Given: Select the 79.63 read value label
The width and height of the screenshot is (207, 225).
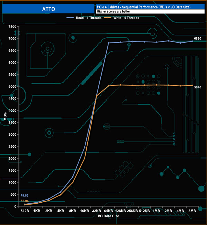Looking at the screenshot, I should [25, 195].
